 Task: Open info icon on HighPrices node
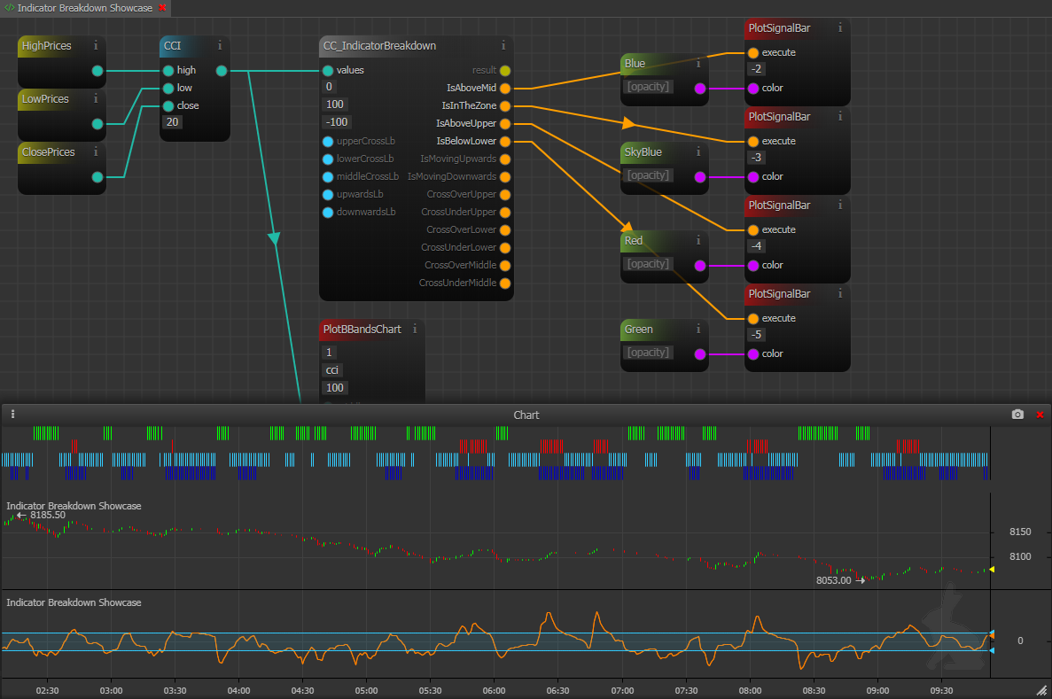[96, 45]
